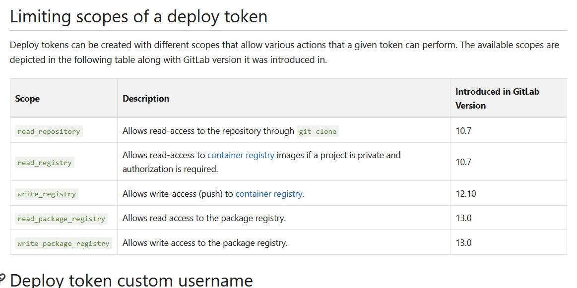Click the Introduced in GitLab Version header

pos(497,99)
